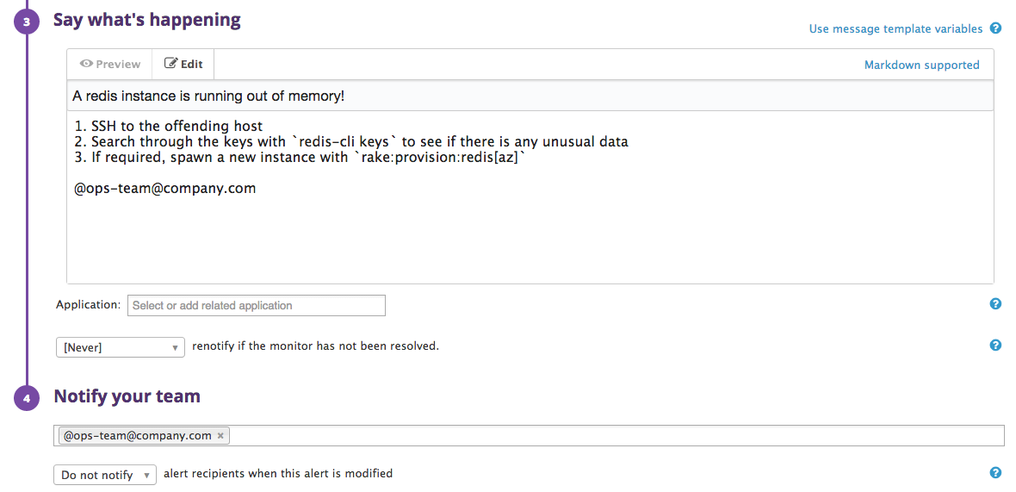
Task: Click help icon next to Application field
Action: click(x=995, y=304)
